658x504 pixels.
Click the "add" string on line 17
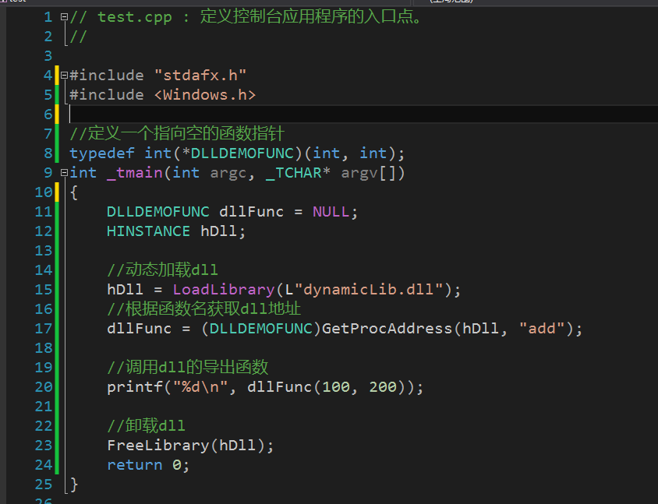(x=542, y=328)
